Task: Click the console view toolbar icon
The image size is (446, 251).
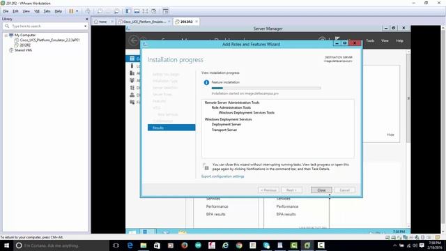Action: 166,11
